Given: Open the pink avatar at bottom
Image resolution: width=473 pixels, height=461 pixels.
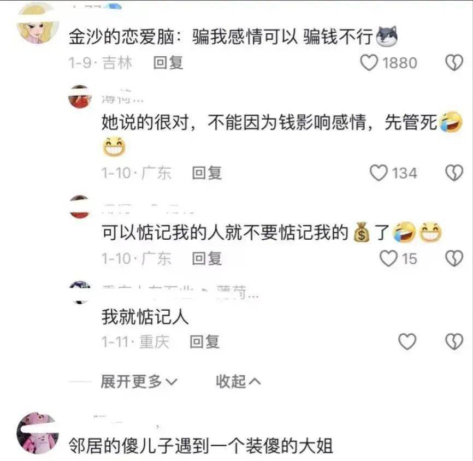Looking at the screenshot, I should tap(38, 433).
